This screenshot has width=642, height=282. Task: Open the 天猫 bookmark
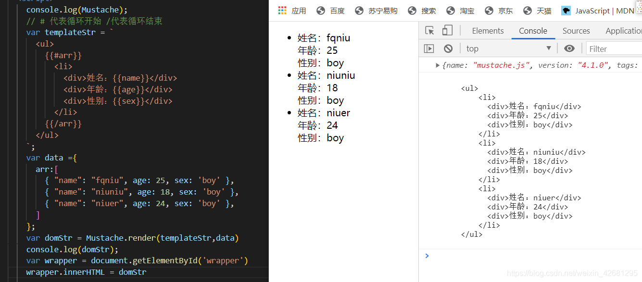[537, 11]
